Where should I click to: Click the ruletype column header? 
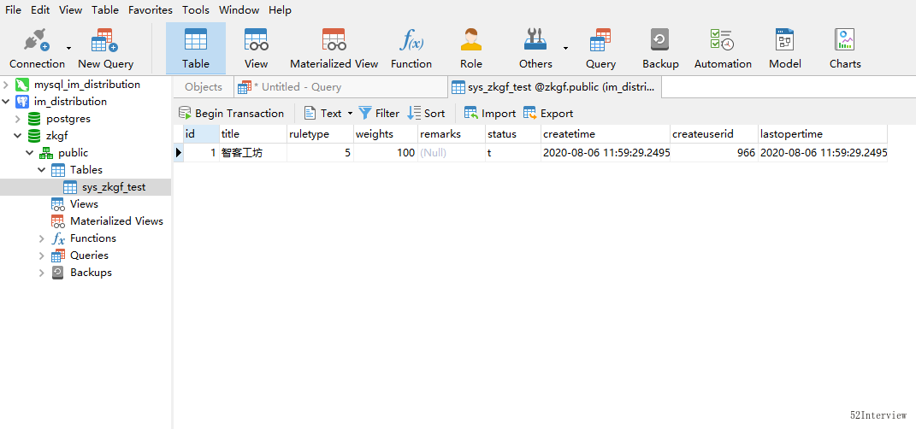320,134
